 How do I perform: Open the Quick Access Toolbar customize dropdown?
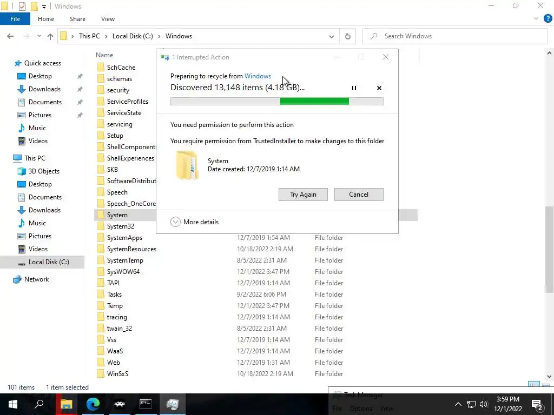[x=44, y=6]
